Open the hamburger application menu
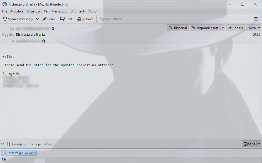 click(x=256, y=19)
